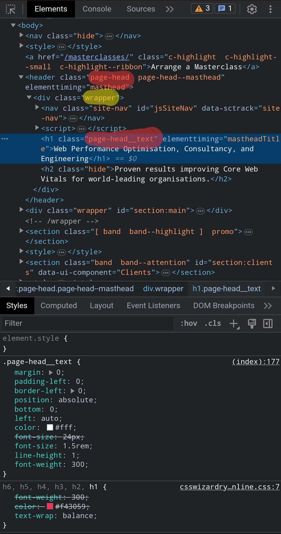Select the .page-head__text rule selector
Viewport: 281px width, 534px height.
coord(37,362)
